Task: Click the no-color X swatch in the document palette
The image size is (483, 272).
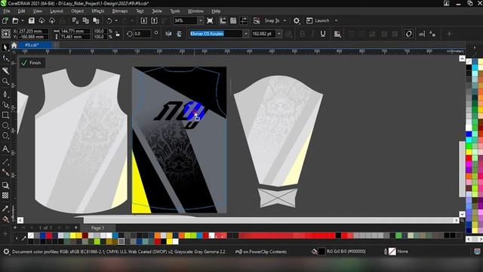Action: click(x=31, y=235)
